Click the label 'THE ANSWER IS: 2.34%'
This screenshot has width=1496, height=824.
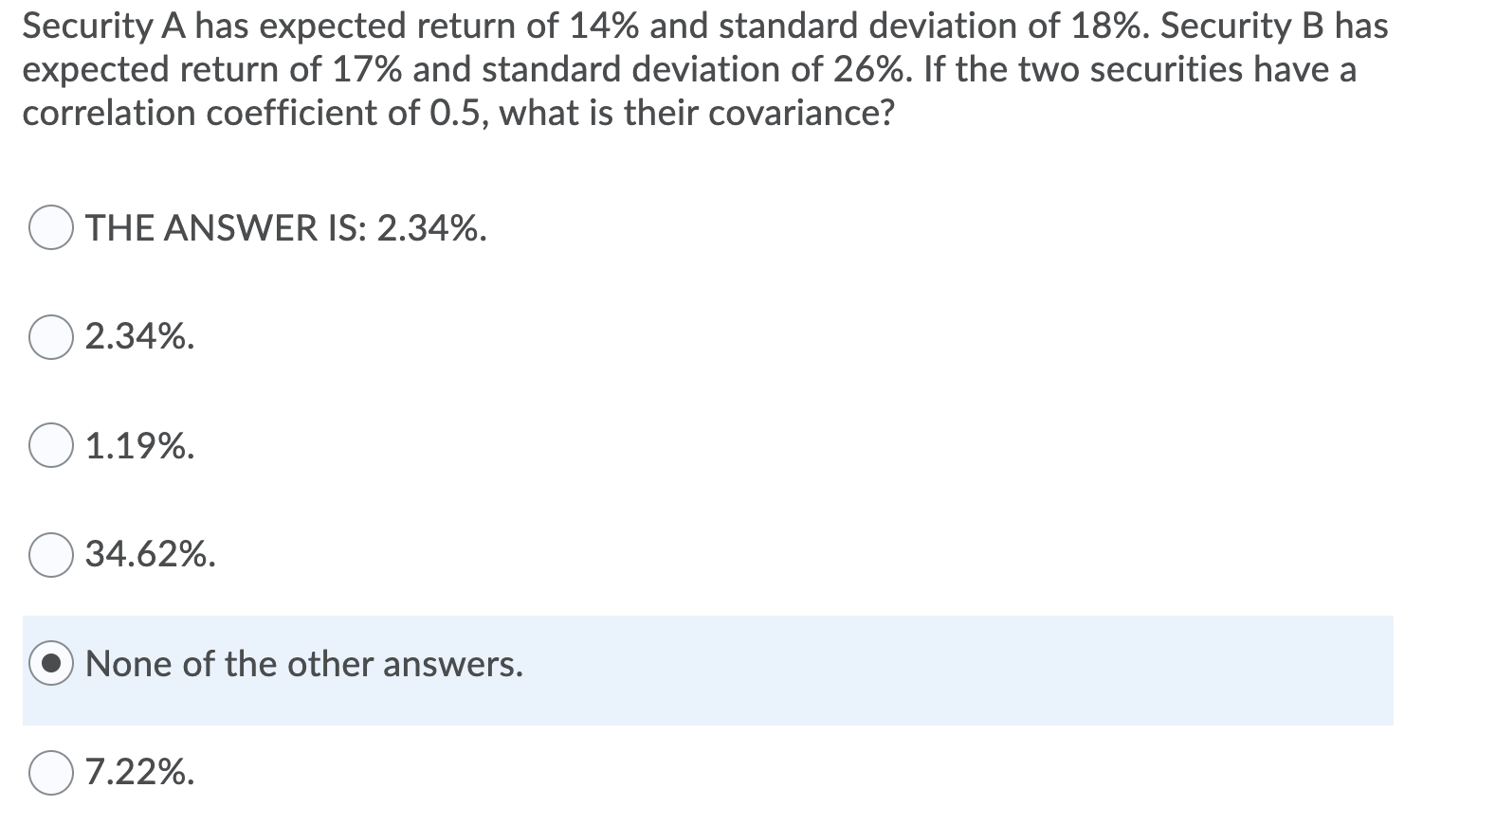click(x=283, y=227)
